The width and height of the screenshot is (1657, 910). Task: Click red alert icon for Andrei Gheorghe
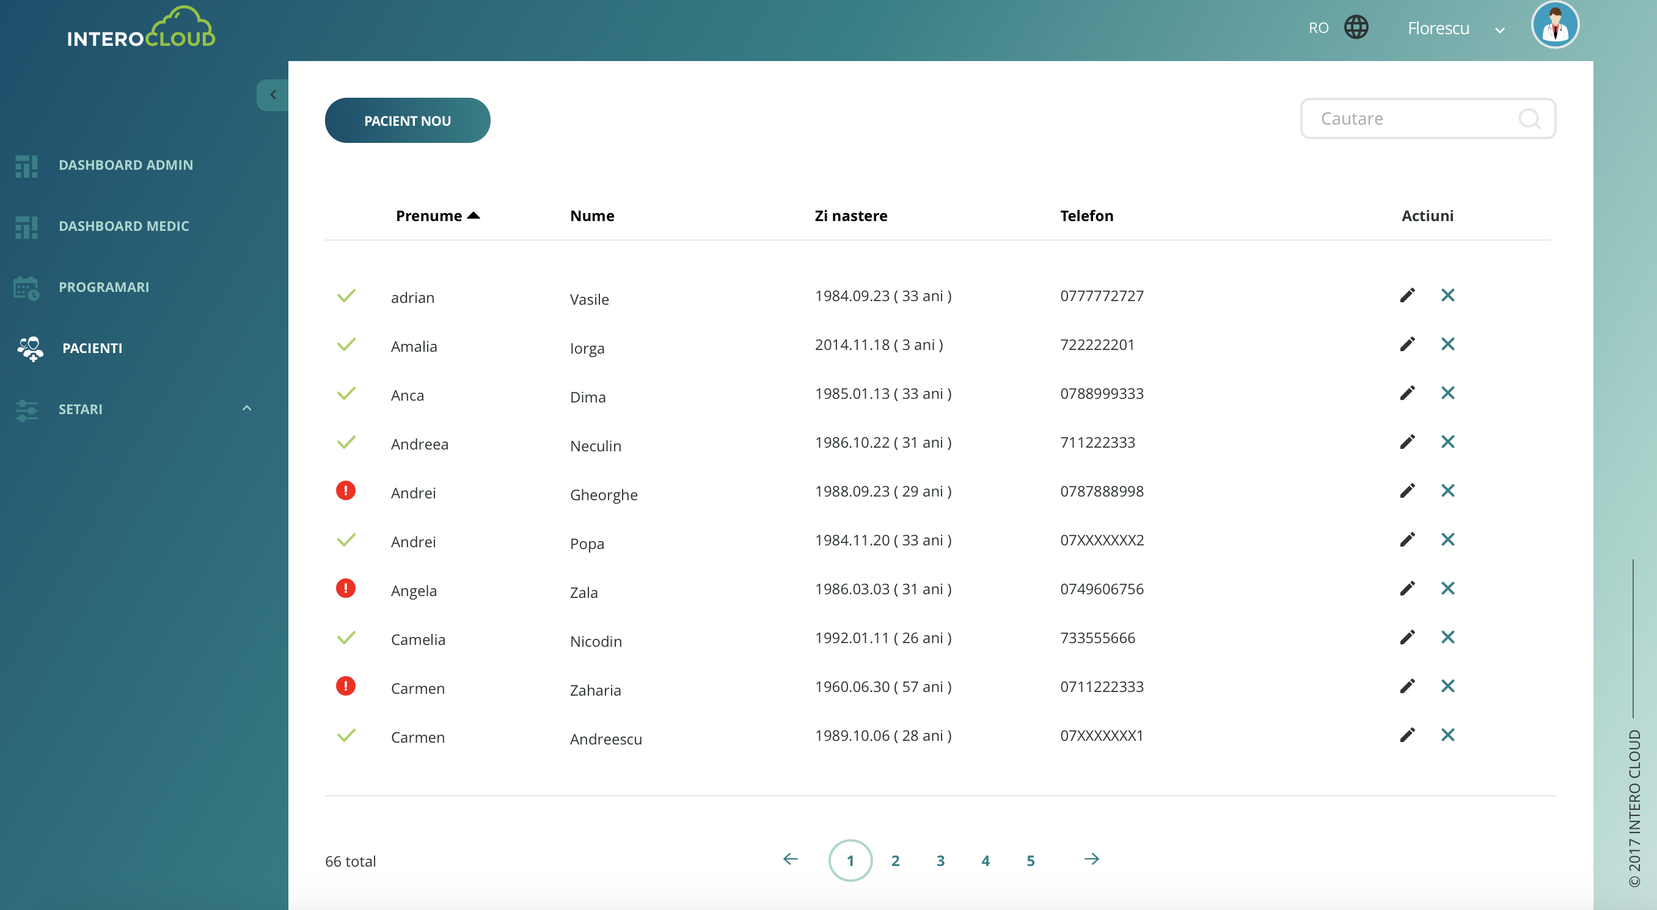[x=345, y=490]
